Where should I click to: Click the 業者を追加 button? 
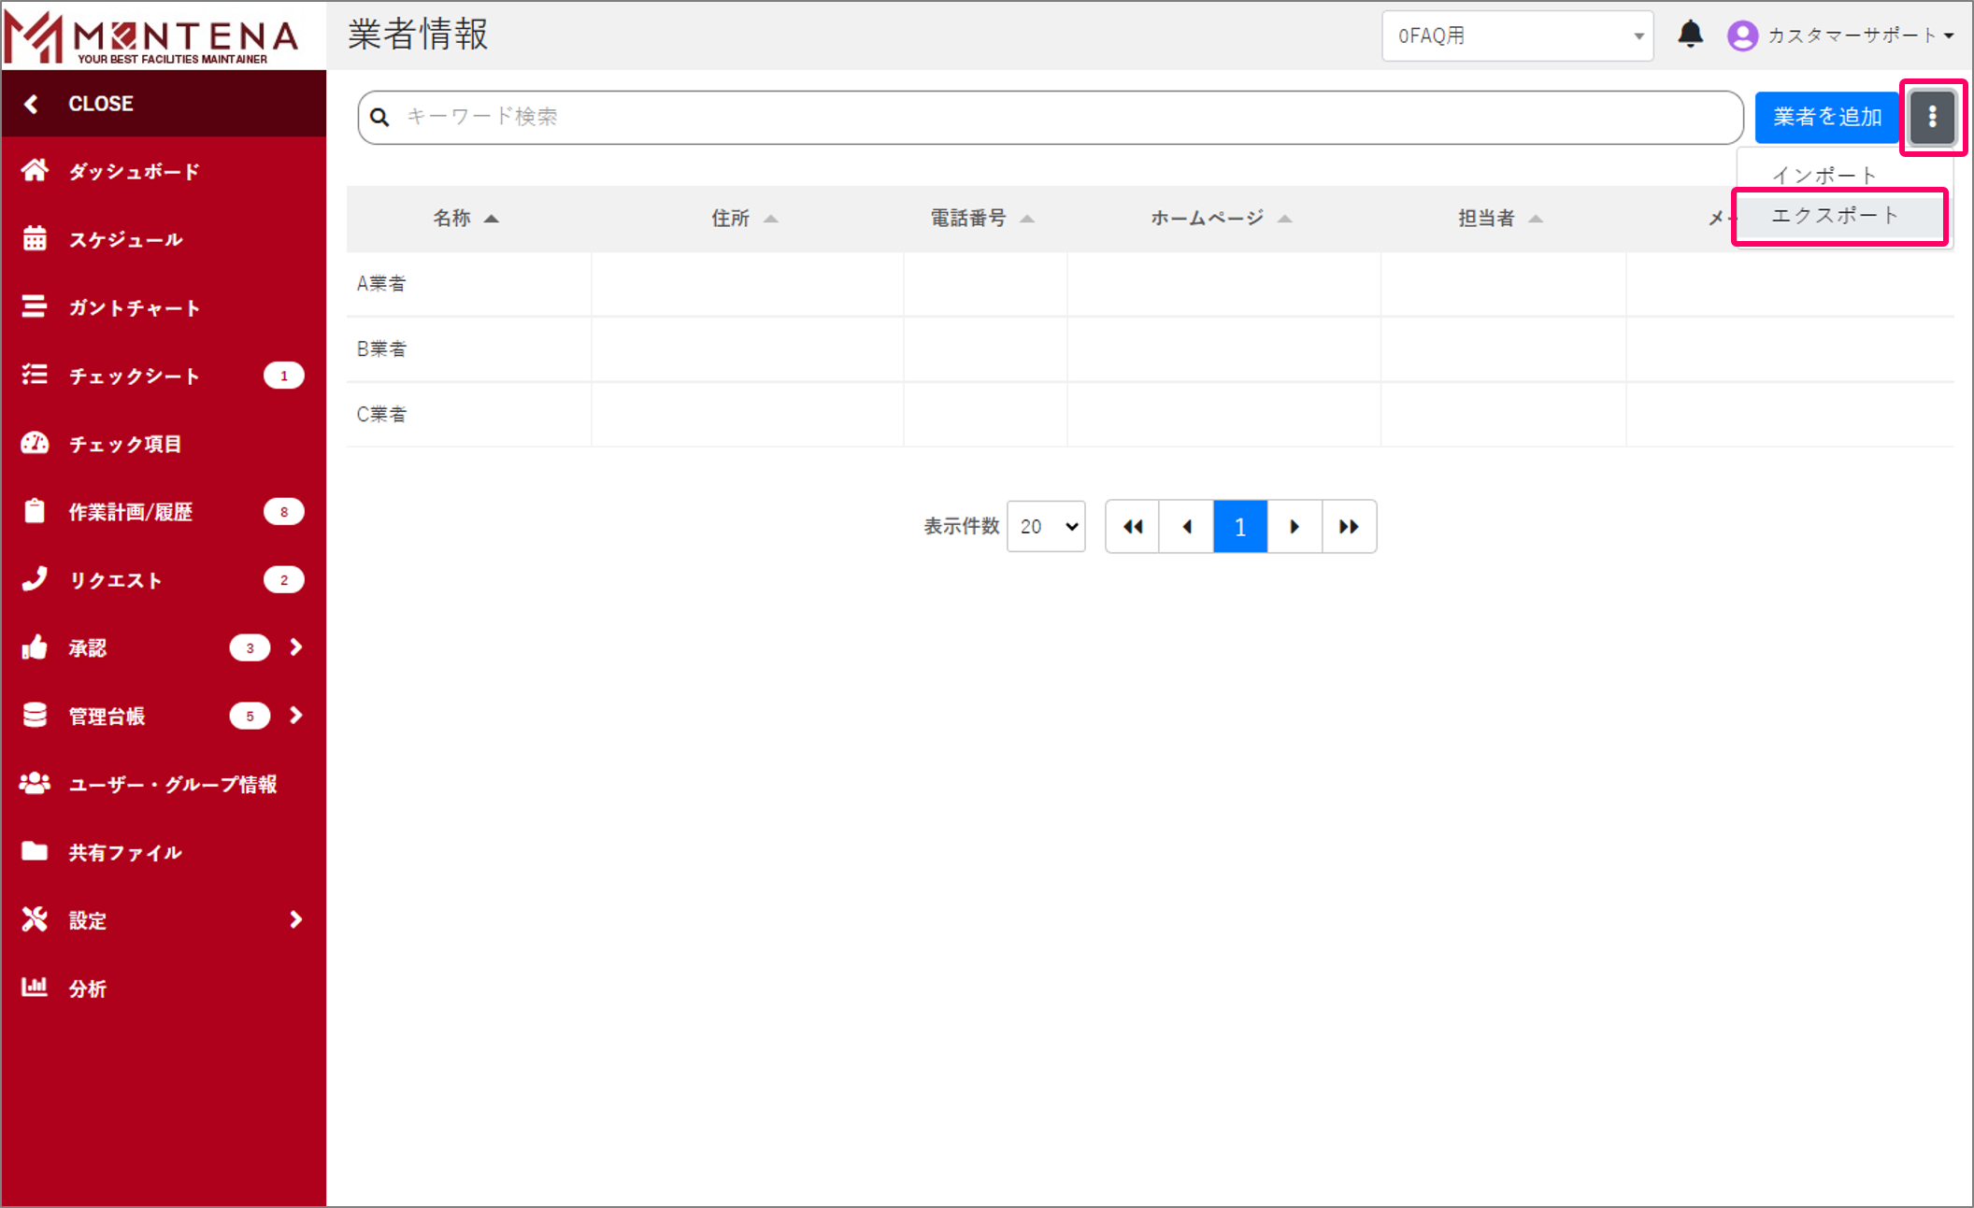[1826, 117]
